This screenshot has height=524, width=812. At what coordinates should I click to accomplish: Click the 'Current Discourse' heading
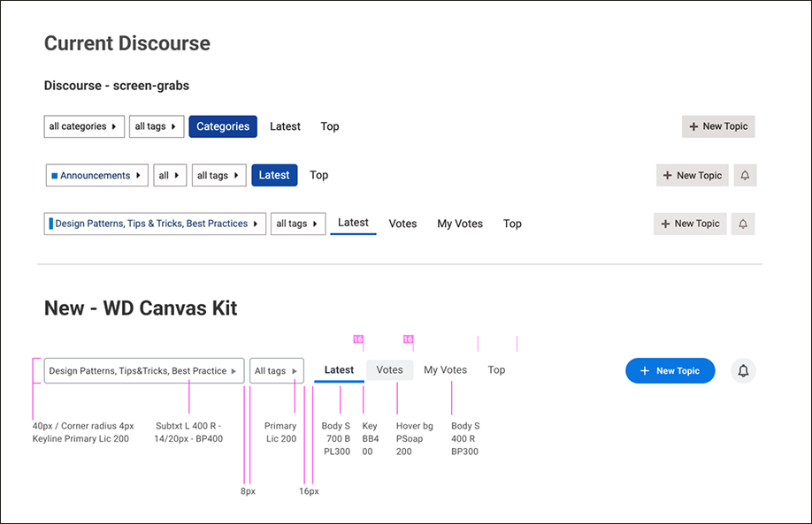(126, 43)
